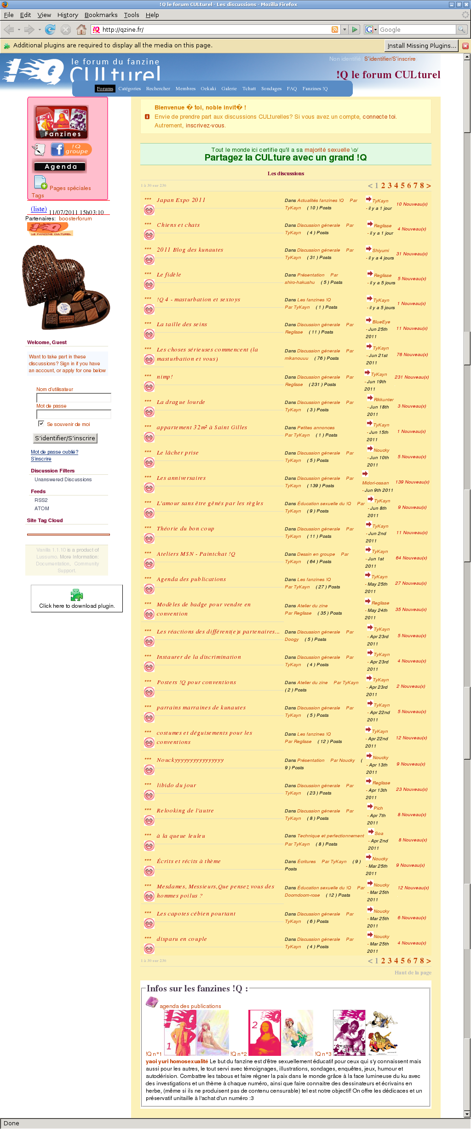Open the RSS2 feed link
471x1129 pixels.
pyautogui.click(x=41, y=500)
